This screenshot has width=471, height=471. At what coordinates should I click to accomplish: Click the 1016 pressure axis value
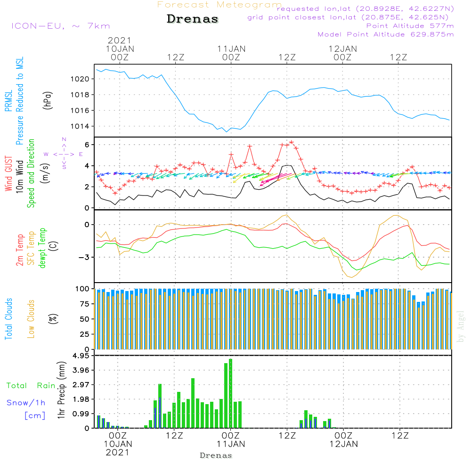[x=80, y=111]
